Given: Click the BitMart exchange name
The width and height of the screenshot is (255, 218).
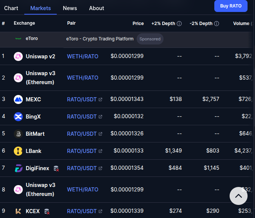Looking at the screenshot, I should [35, 134].
